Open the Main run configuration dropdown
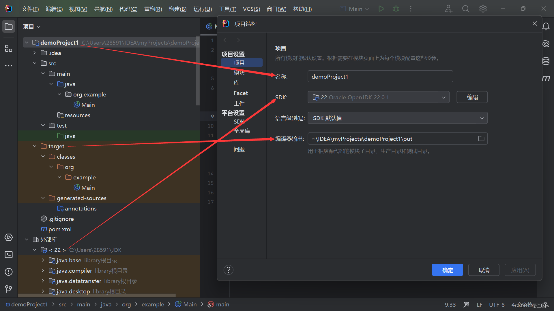554x311 pixels. click(355, 9)
